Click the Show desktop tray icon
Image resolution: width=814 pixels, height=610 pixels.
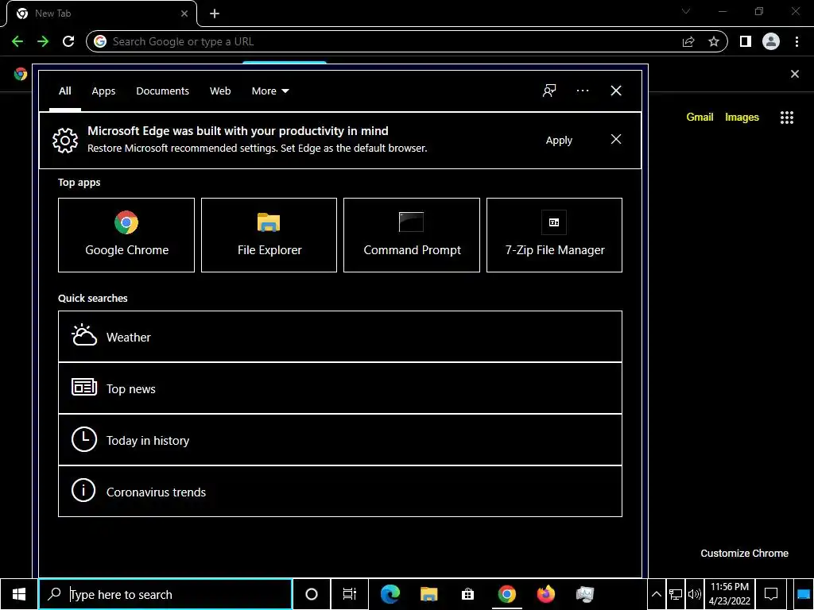click(x=804, y=594)
